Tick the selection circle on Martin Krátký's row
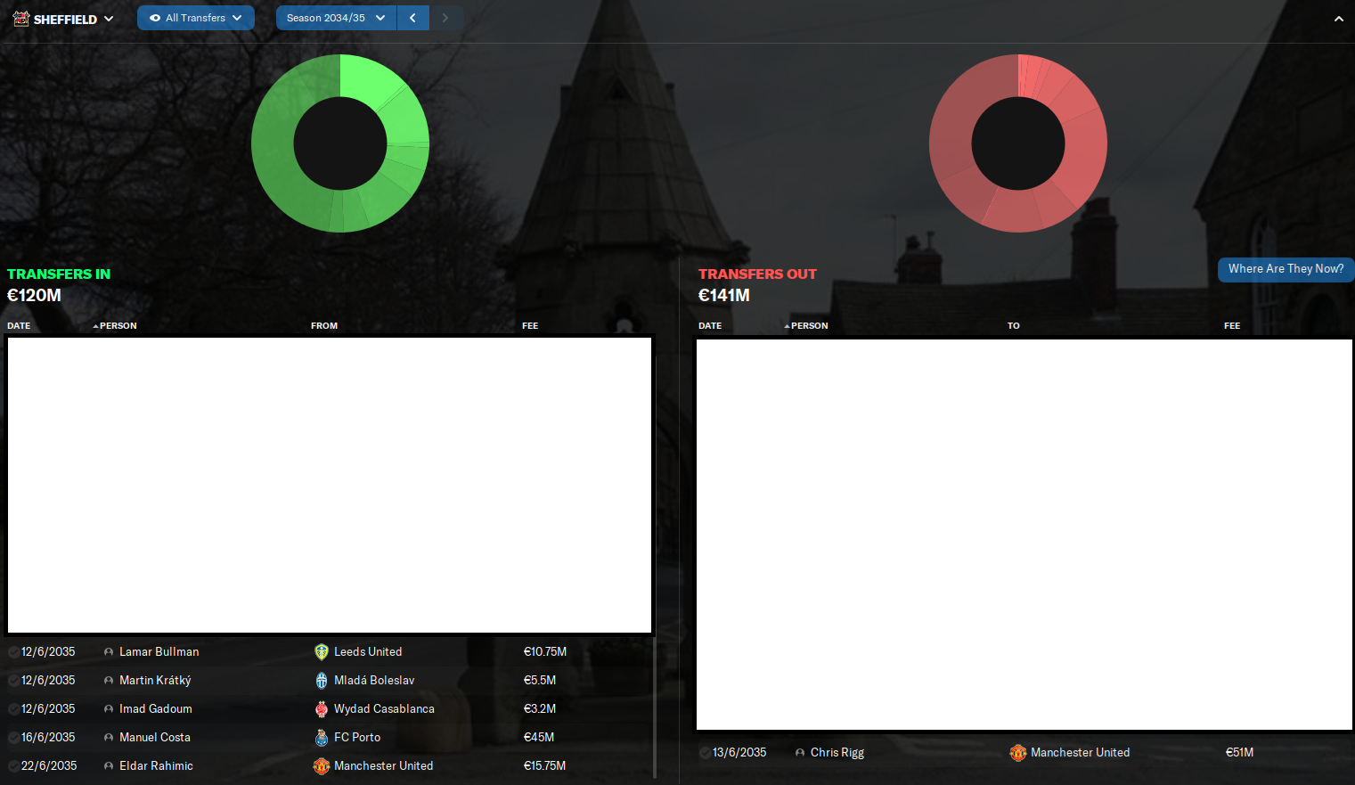Image resolution: width=1355 pixels, height=785 pixels. pyautogui.click(x=13, y=681)
